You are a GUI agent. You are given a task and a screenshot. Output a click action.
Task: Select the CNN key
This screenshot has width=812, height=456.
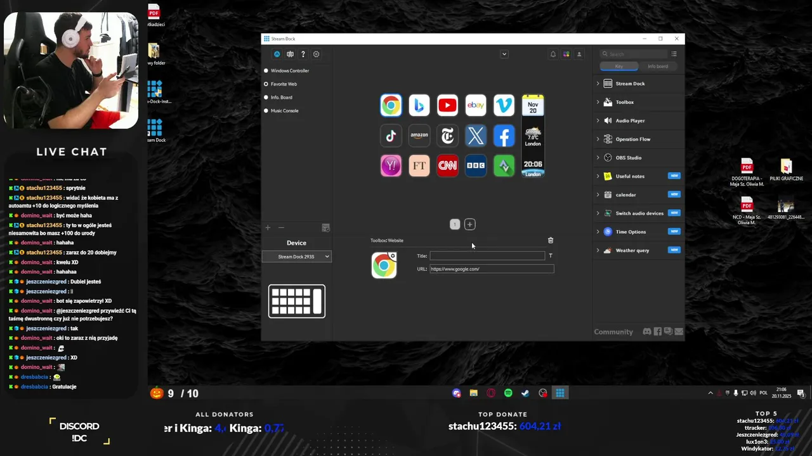coord(447,165)
